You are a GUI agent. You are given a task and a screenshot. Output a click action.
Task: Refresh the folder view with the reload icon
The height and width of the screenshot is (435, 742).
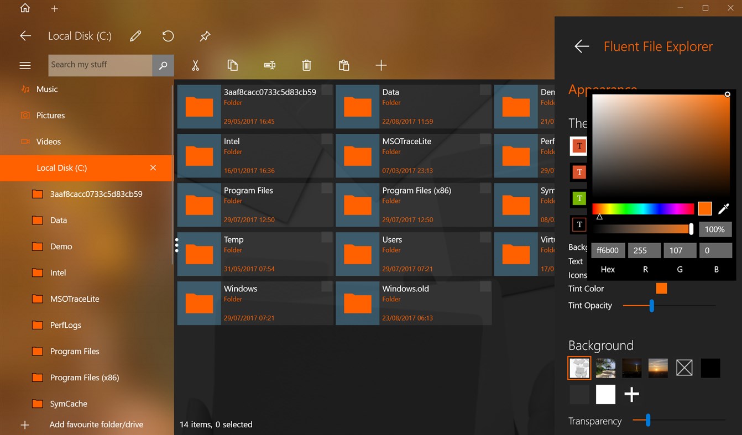click(x=168, y=36)
